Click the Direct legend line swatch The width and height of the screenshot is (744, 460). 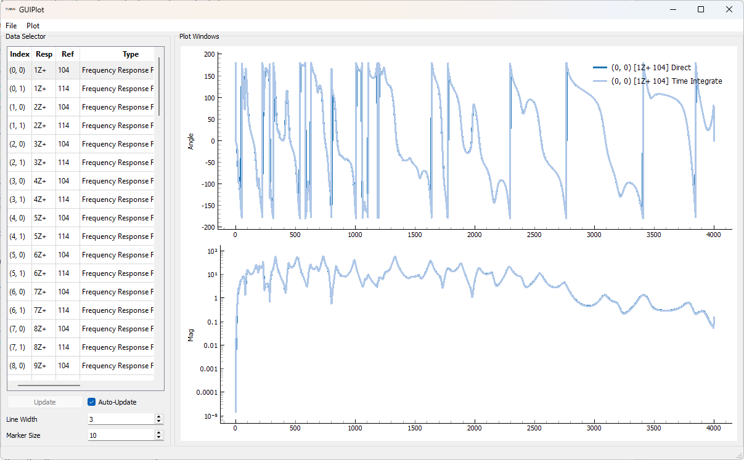[600, 68]
